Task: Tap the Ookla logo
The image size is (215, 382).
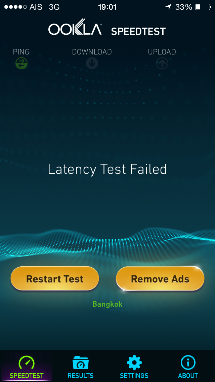Action: [x=75, y=27]
